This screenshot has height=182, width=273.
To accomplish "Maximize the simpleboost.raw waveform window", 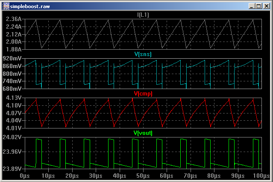I will [259, 6].
